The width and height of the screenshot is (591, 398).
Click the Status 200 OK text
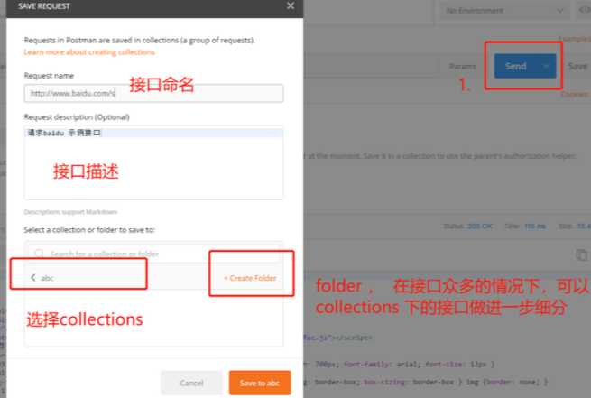click(x=467, y=227)
